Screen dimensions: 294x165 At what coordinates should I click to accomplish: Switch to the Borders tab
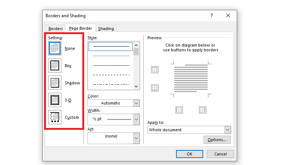tap(55, 29)
